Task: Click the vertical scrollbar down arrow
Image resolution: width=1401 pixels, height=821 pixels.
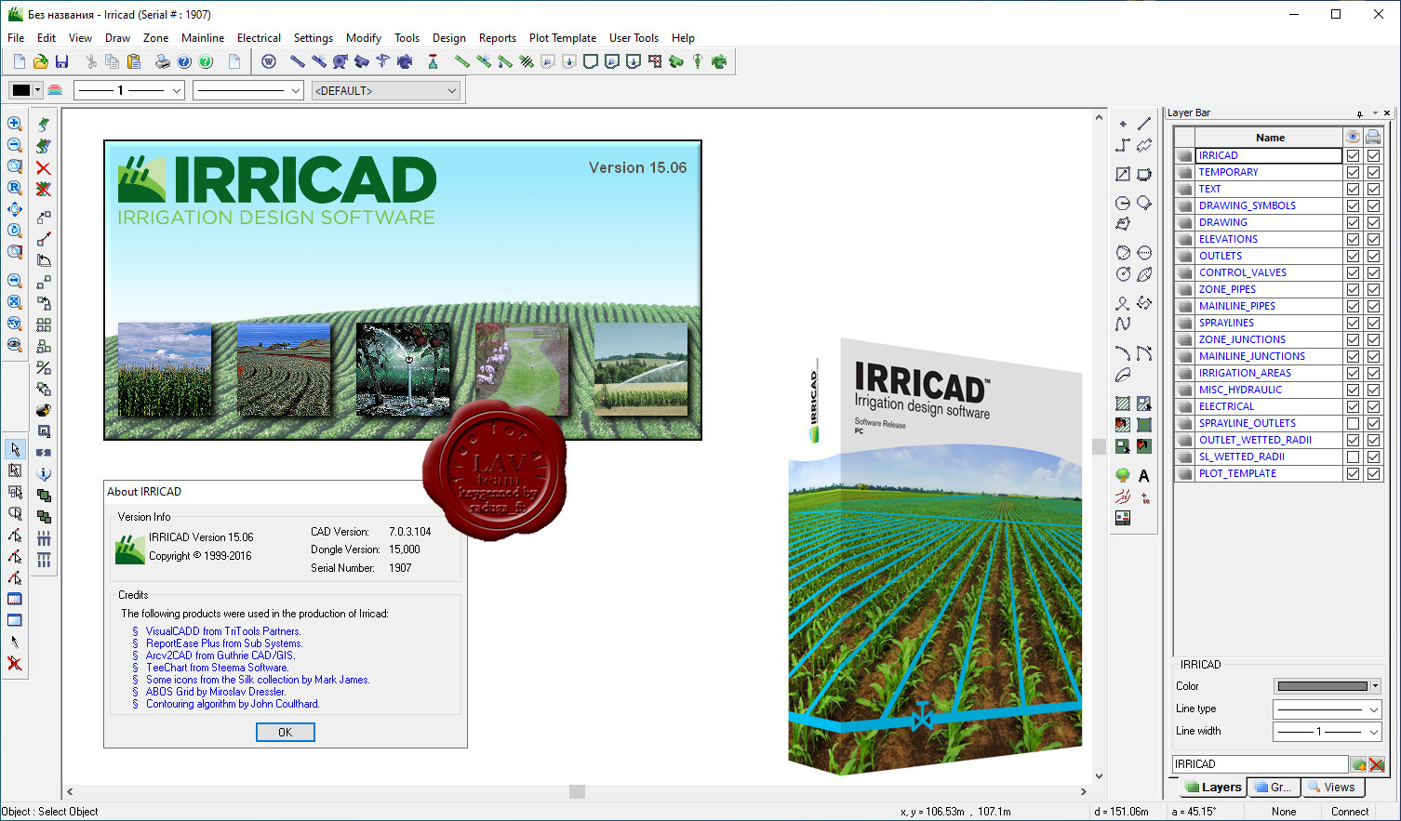Action: [x=1099, y=776]
